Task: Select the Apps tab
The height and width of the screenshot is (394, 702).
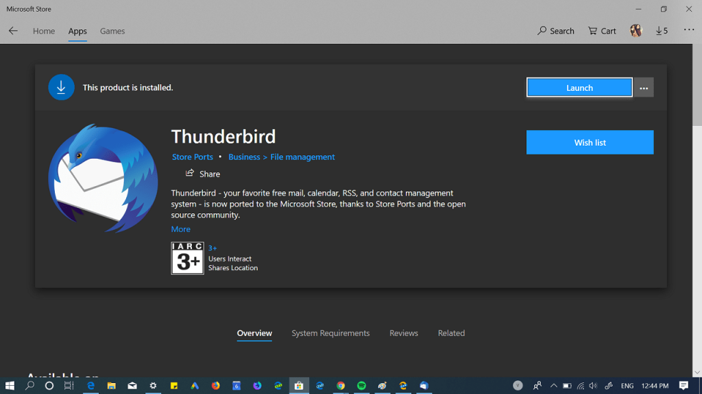Action: [x=77, y=31]
